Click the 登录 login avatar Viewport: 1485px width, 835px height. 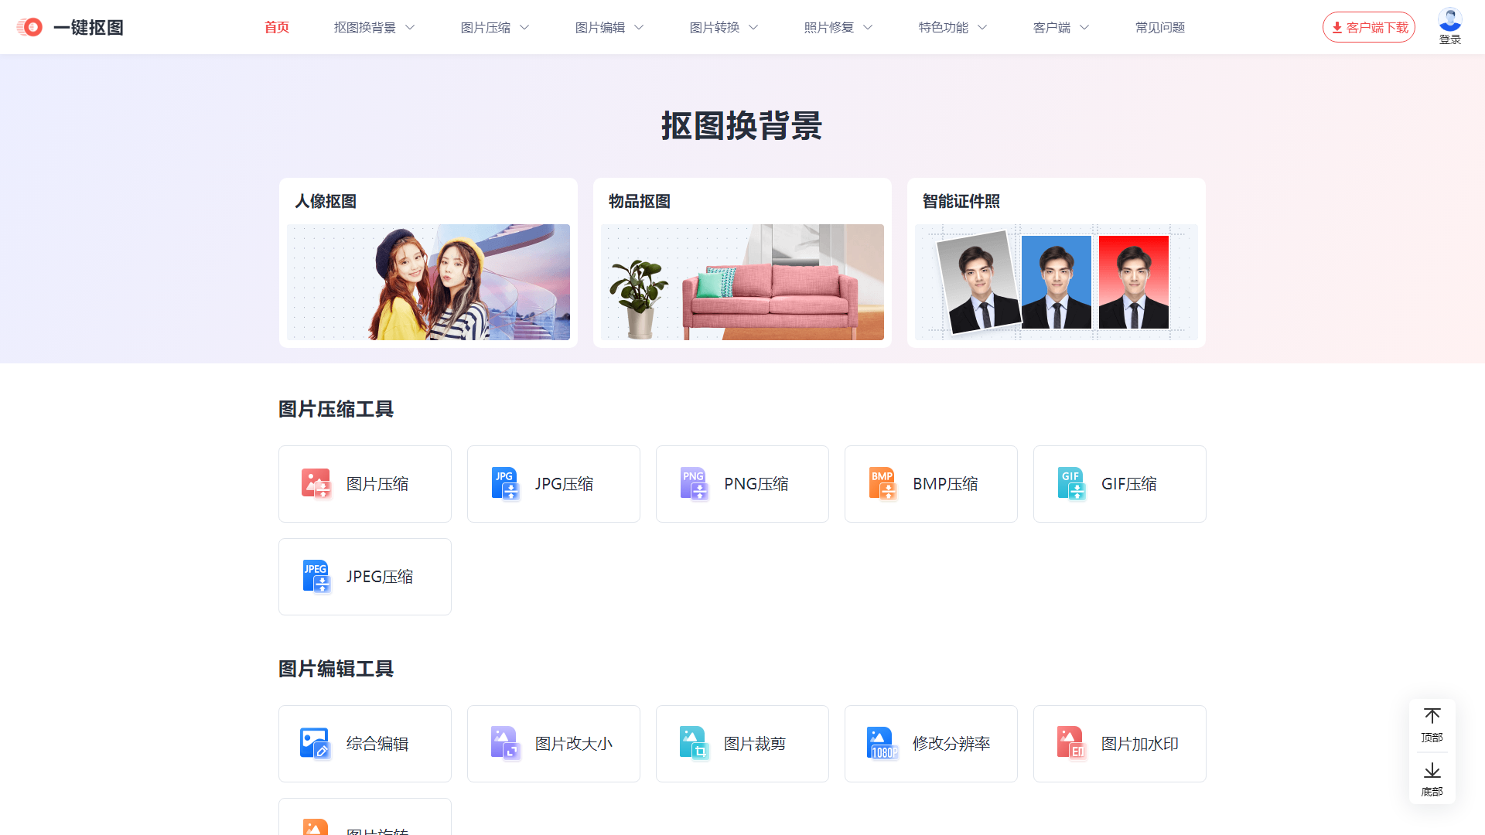1450,22
